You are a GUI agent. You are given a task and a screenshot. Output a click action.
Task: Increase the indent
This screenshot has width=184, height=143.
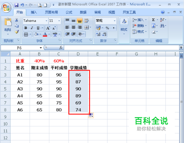[74, 34]
